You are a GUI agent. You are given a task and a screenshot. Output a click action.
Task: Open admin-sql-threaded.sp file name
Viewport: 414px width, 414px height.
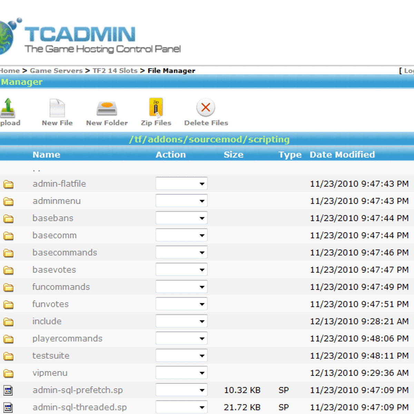80,407
